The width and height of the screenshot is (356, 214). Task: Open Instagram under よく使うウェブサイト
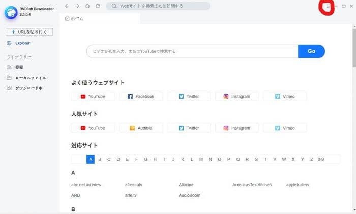click(x=237, y=97)
